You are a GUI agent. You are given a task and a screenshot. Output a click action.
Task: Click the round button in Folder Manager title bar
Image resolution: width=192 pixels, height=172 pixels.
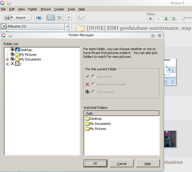point(10,35)
